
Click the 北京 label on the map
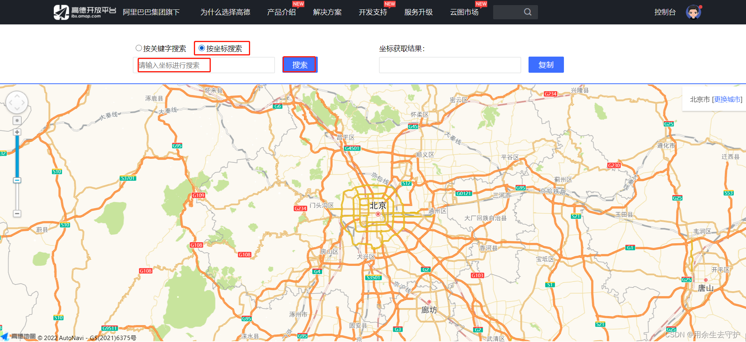pyautogui.click(x=378, y=206)
